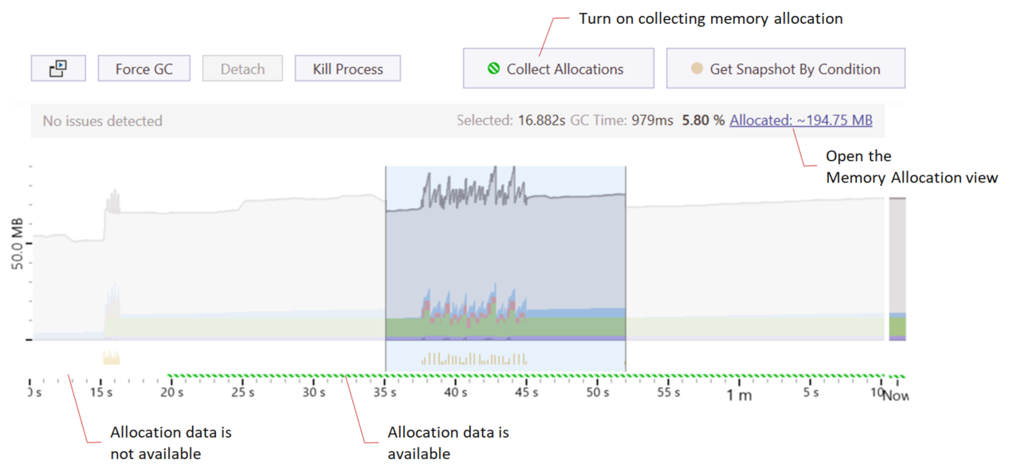Click the GC activity bars under selection
Screen dimensions: 1009x472
pos(474,359)
